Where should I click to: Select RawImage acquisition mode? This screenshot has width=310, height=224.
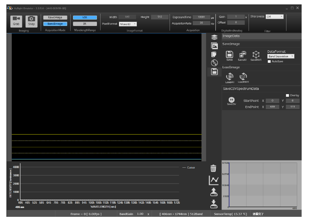coord(55,18)
